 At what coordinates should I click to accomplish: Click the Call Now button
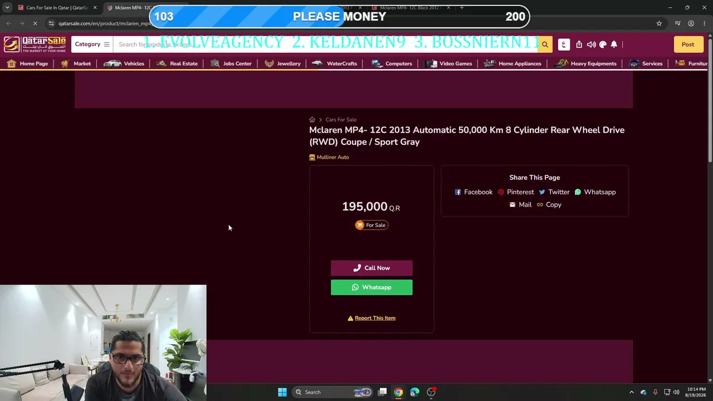point(372,268)
